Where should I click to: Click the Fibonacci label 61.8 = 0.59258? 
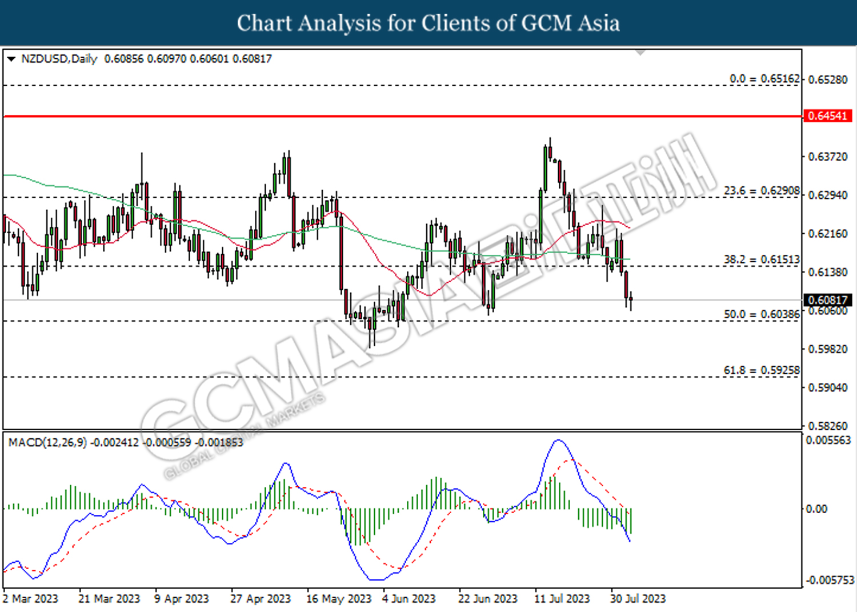762,370
